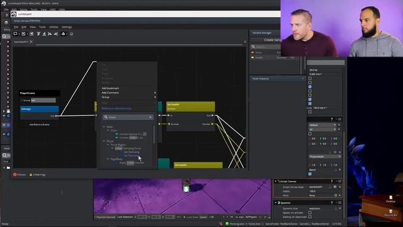
Task: Open the Default dropdown in inspector
Action: [322, 125]
